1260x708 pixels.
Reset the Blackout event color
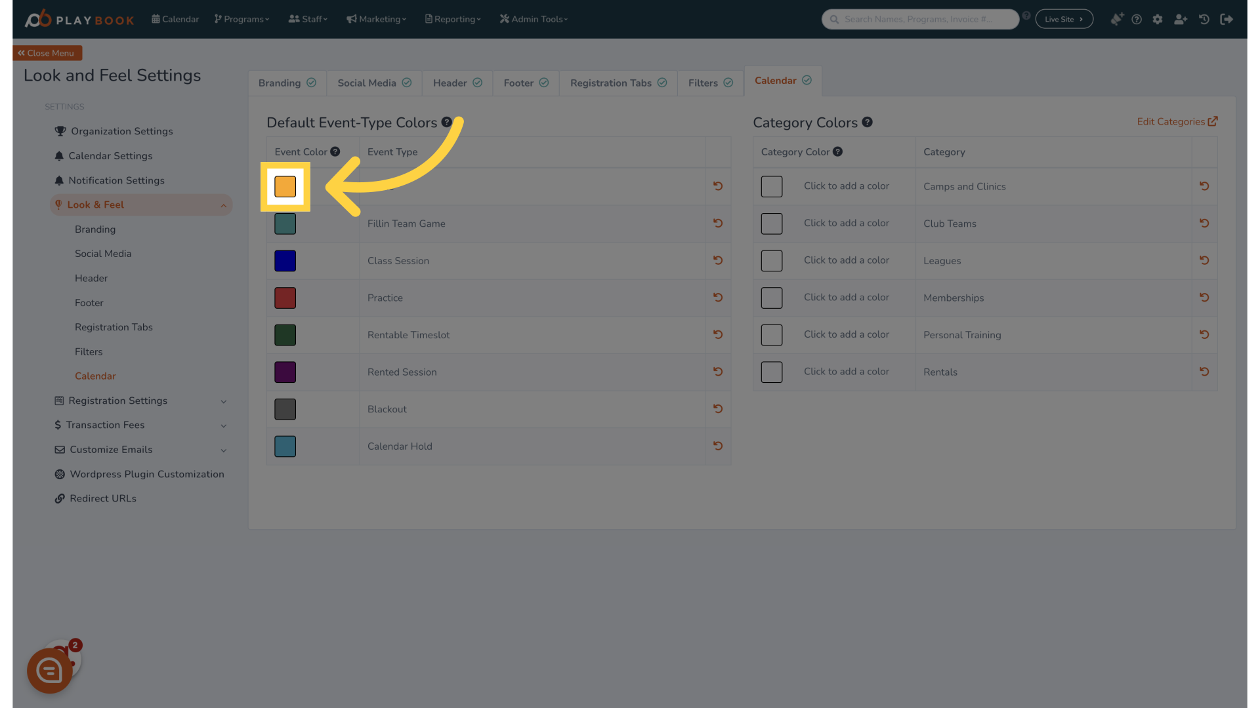[718, 408]
